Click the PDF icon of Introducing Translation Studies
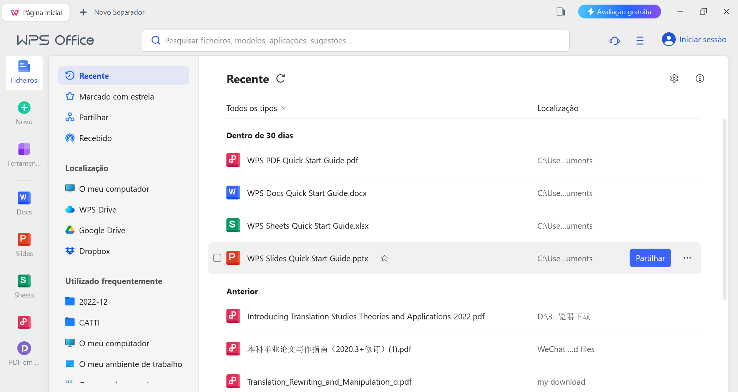The image size is (738, 392). (x=233, y=316)
